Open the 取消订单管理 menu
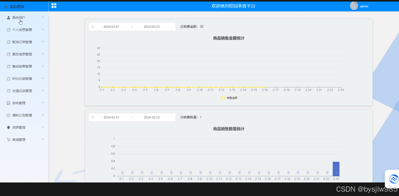The width and height of the screenshot is (399, 196). click(x=24, y=42)
